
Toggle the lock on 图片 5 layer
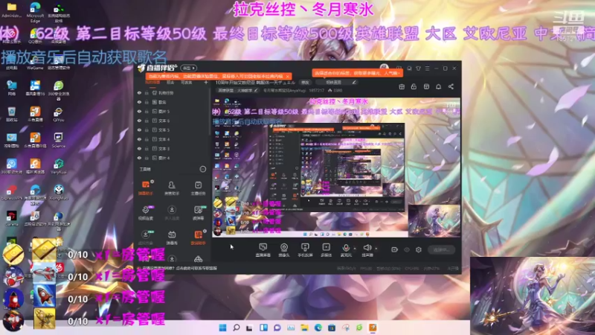[x=147, y=111]
